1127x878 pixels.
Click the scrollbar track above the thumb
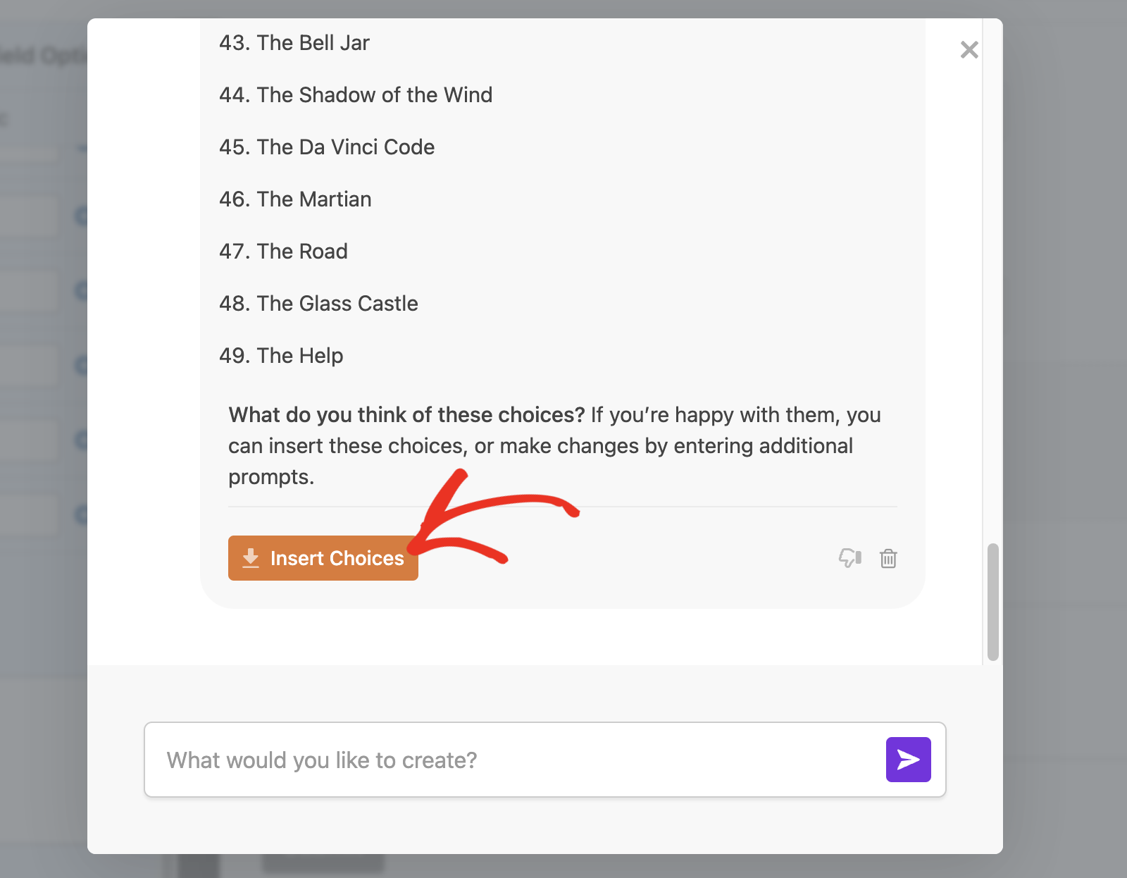993,282
